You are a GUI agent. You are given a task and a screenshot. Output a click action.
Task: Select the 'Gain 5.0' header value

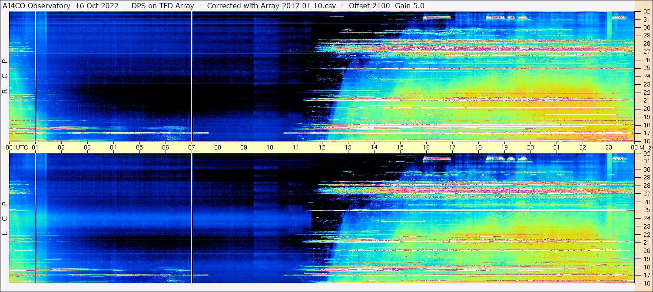[x=410, y=6]
